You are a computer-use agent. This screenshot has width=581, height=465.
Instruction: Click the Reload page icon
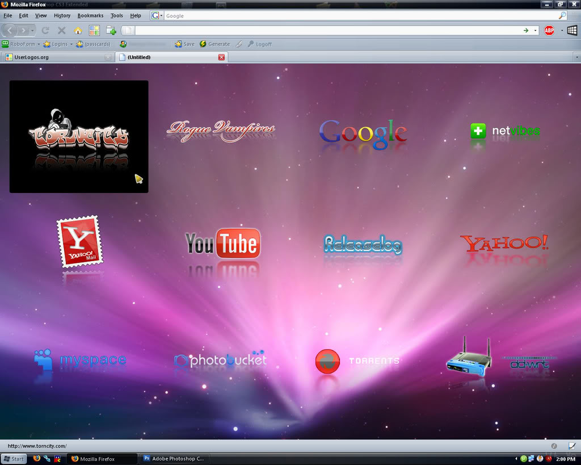click(45, 31)
